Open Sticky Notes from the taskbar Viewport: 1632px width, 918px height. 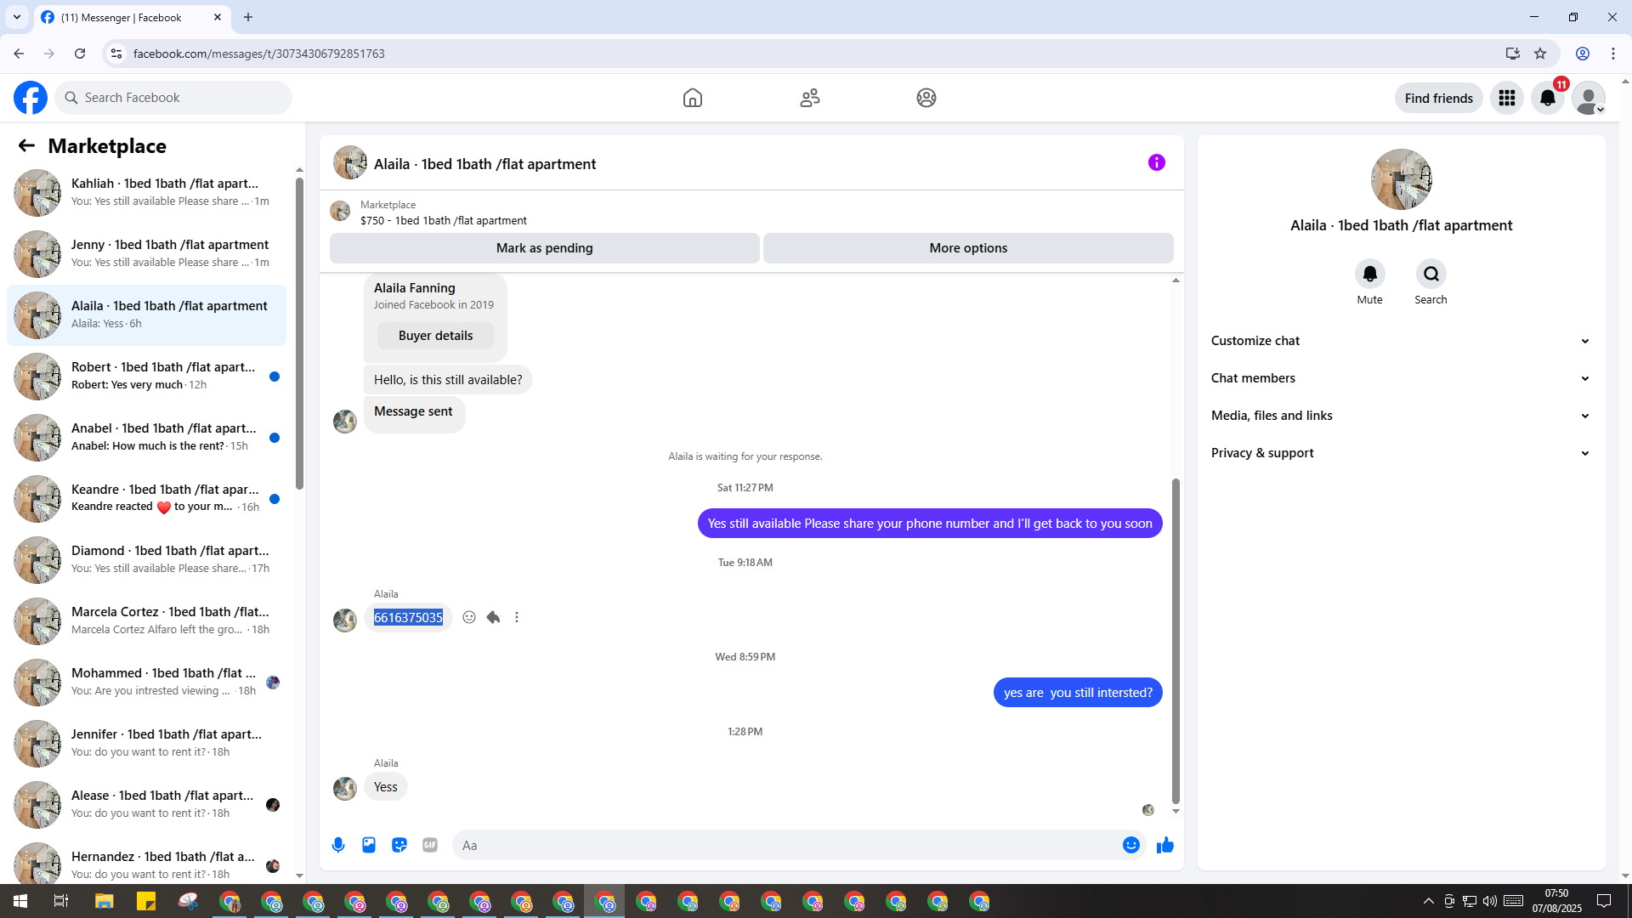[x=146, y=901]
